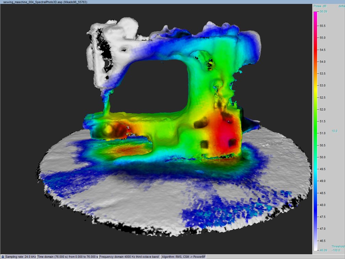This screenshot has height=259, width=345.
Task: Click the Threshold label
Action: (337, 246)
